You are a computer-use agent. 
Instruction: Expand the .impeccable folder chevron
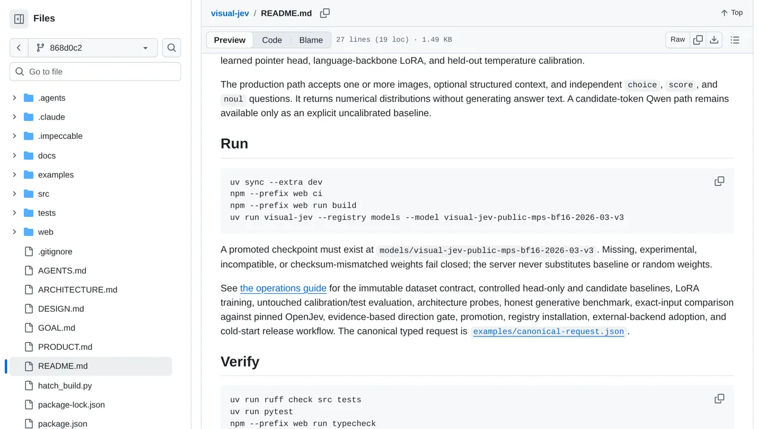point(14,136)
